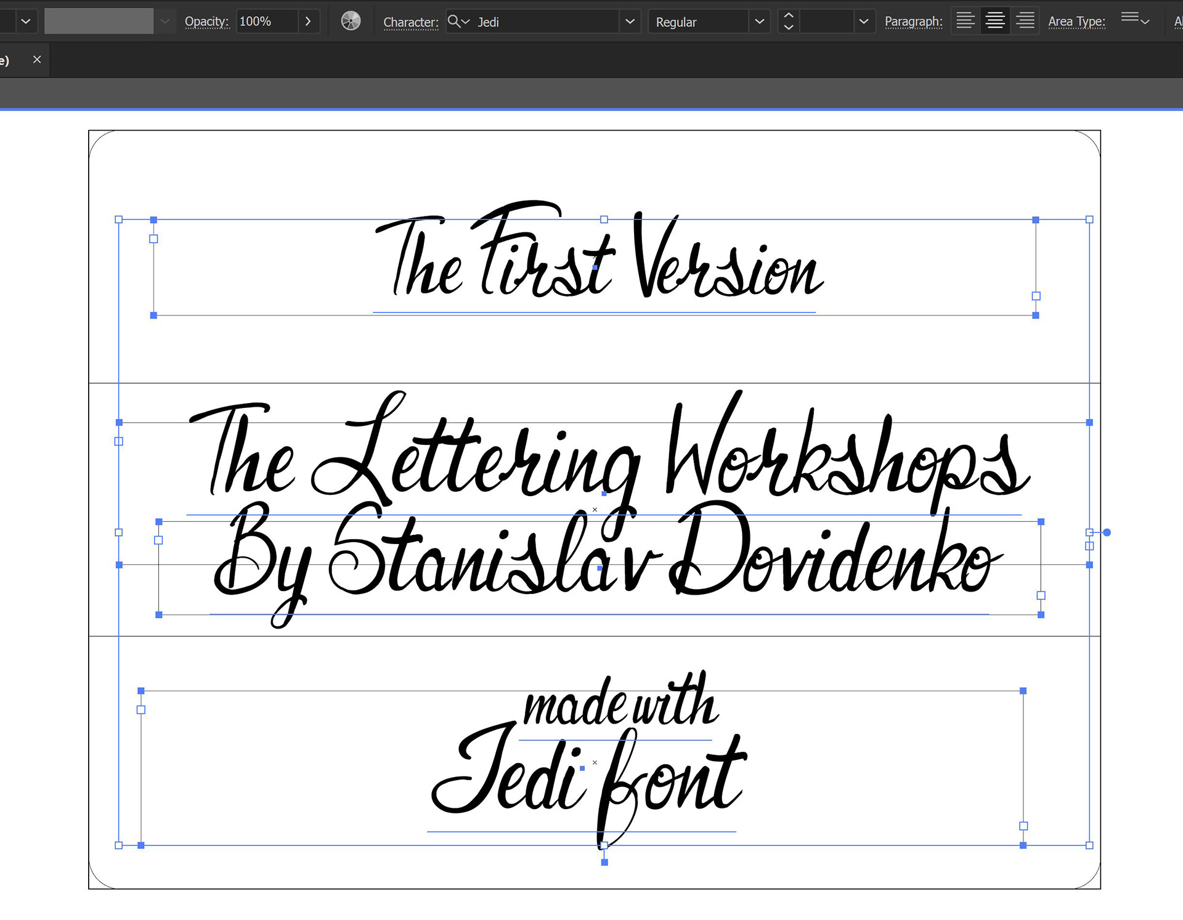The height and width of the screenshot is (920, 1183).
Task: Open the font size dropdown
Action: click(x=863, y=22)
